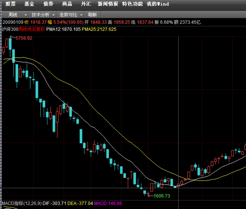Click the 5756.92 high price marker

[x=24, y=38]
